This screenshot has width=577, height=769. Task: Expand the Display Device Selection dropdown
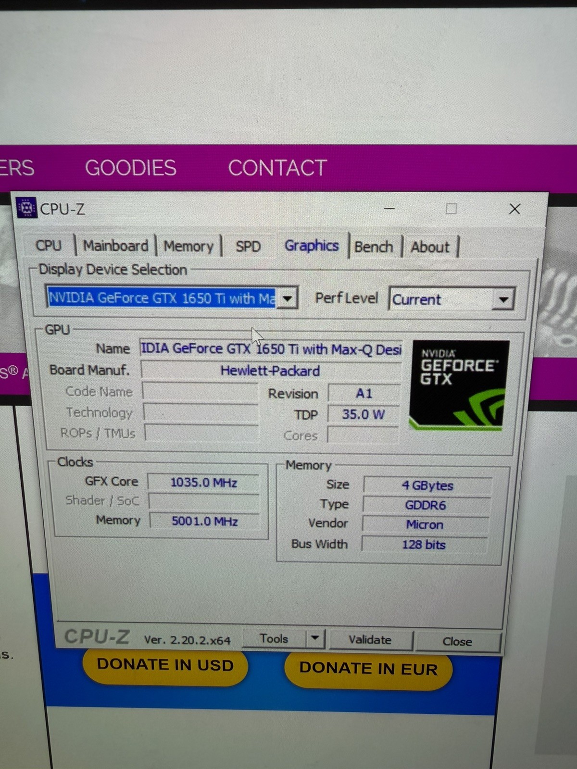tap(288, 298)
